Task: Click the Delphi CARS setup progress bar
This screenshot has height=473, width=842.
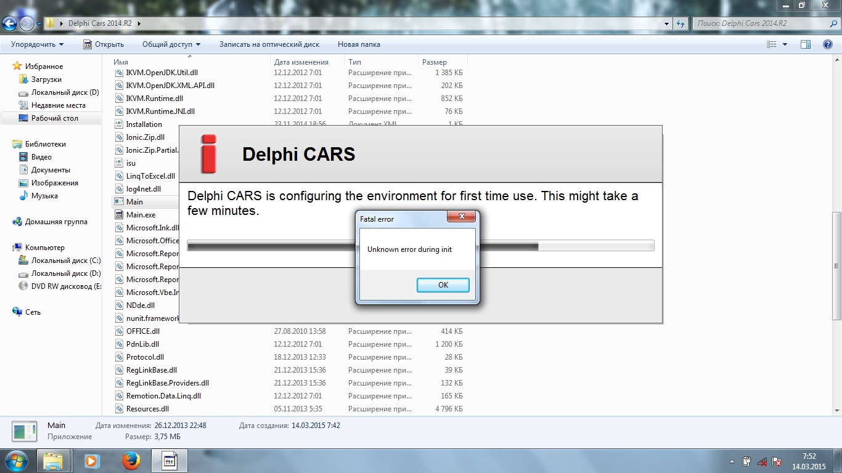Action: 420,246
